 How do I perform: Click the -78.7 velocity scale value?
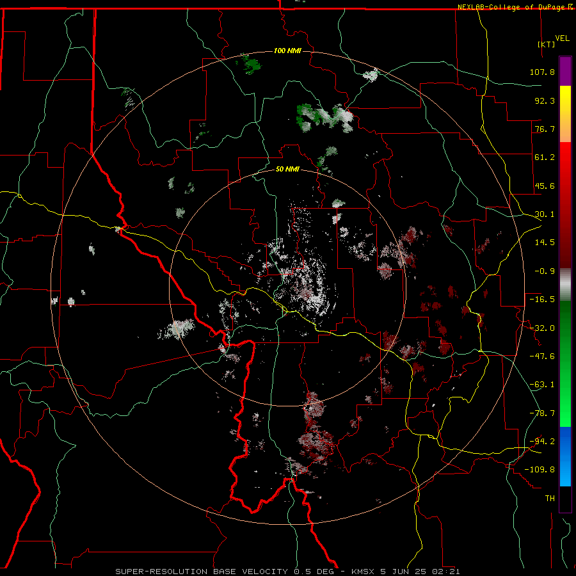(542, 413)
